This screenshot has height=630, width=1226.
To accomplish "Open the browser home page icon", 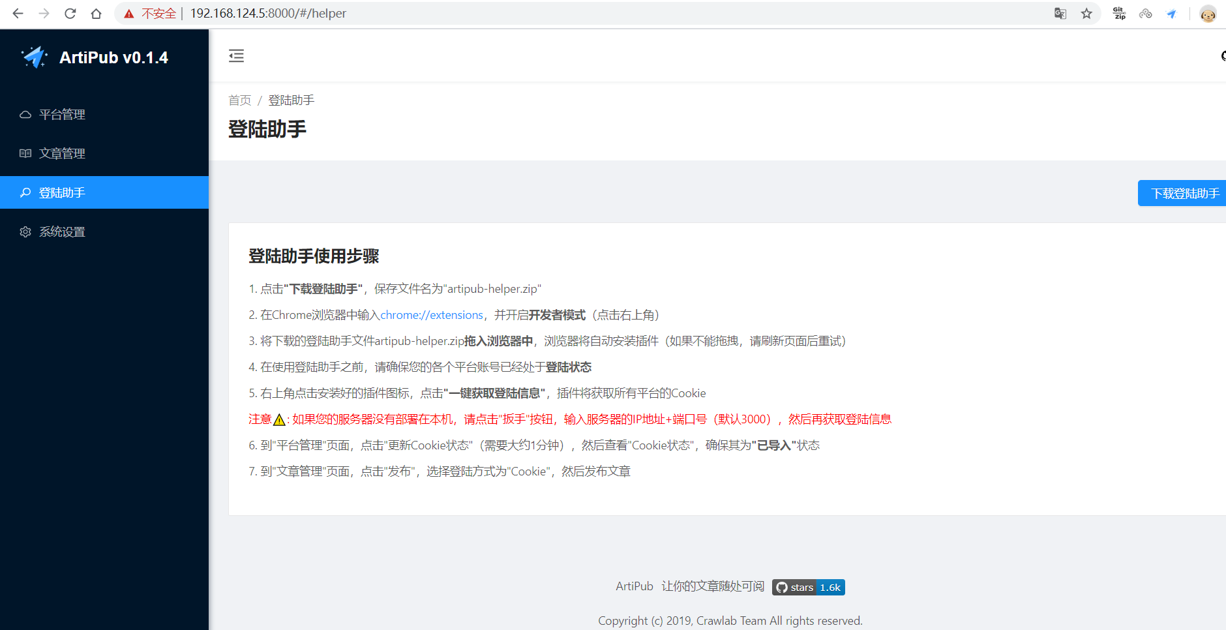I will pos(96,14).
